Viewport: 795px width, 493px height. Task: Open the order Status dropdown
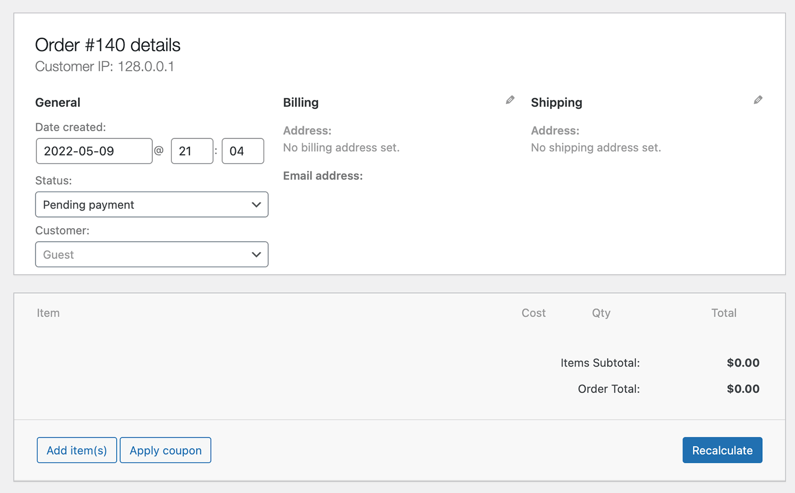(152, 204)
